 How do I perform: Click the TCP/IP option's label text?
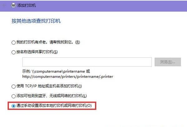click(49, 86)
